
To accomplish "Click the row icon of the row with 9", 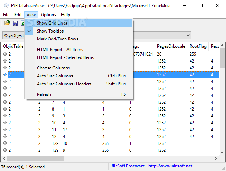I will pyautogui.click(x=5, y=116).
